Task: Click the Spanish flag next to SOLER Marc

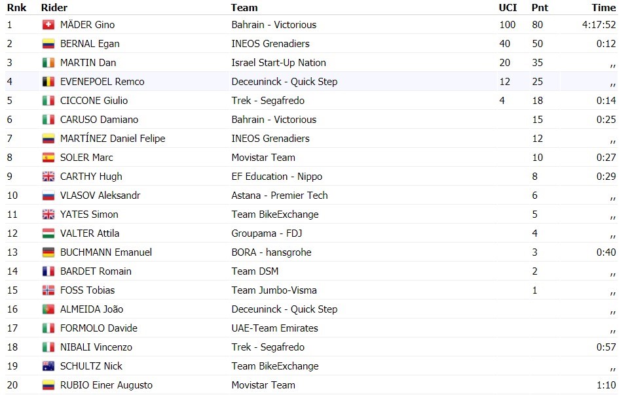Action: [x=48, y=158]
